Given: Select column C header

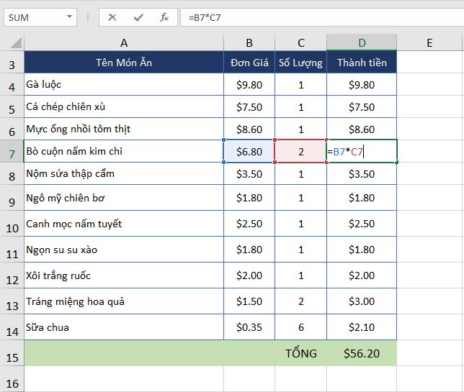Looking at the screenshot, I should click(300, 43).
